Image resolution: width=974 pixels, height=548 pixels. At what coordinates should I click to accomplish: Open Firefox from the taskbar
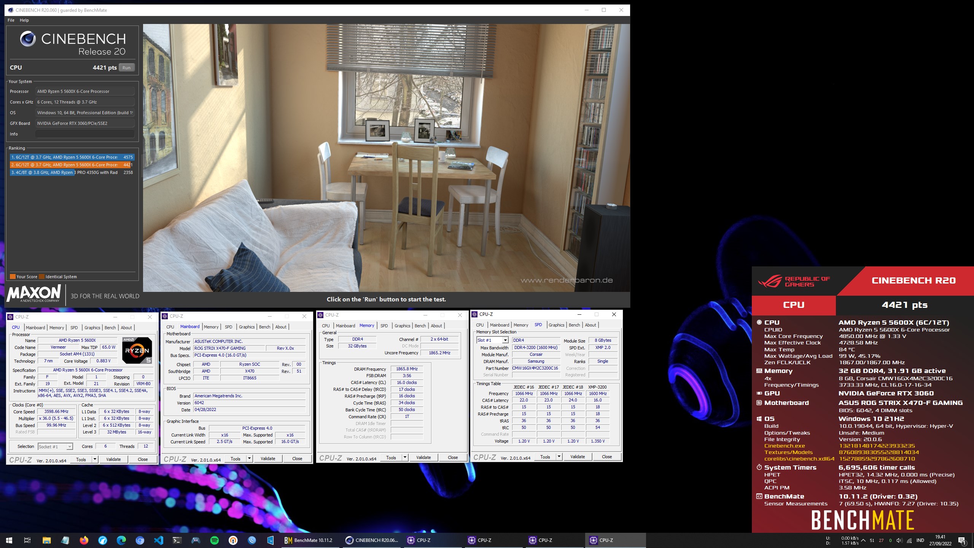coord(84,540)
